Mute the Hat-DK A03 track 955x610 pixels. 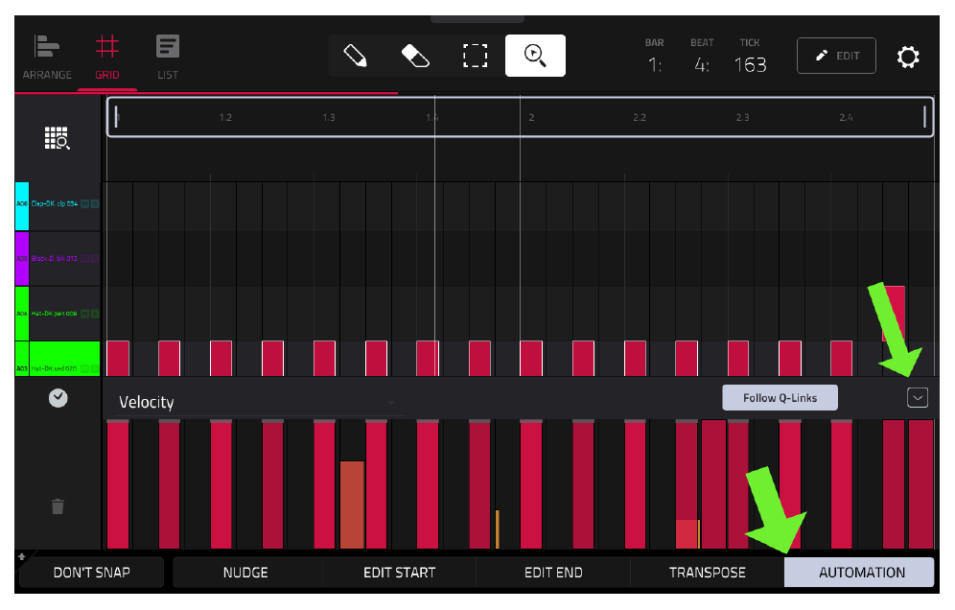click(85, 368)
